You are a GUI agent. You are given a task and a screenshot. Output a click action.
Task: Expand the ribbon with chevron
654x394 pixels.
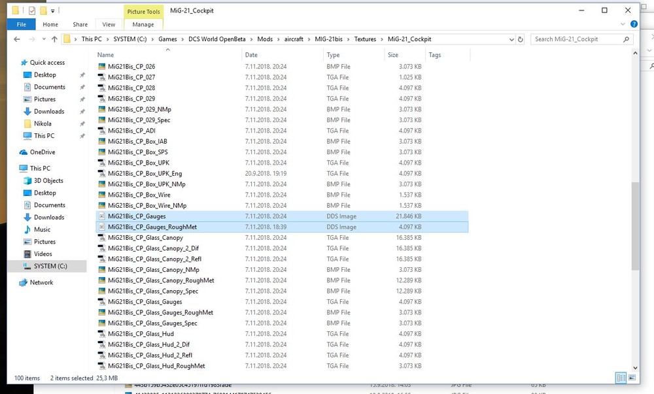point(623,24)
